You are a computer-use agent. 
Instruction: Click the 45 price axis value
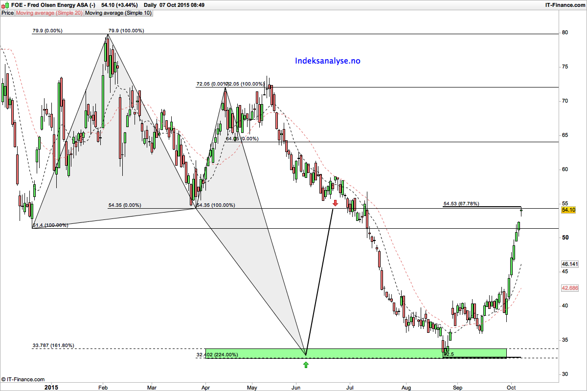(x=564, y=272)
